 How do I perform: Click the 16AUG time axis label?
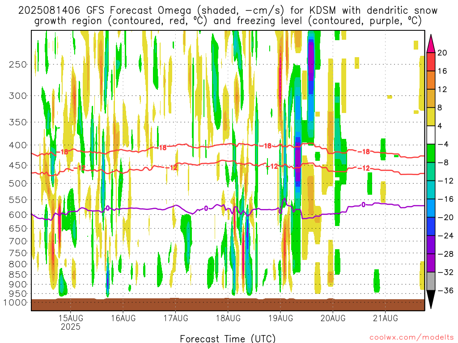click(123, 318)
